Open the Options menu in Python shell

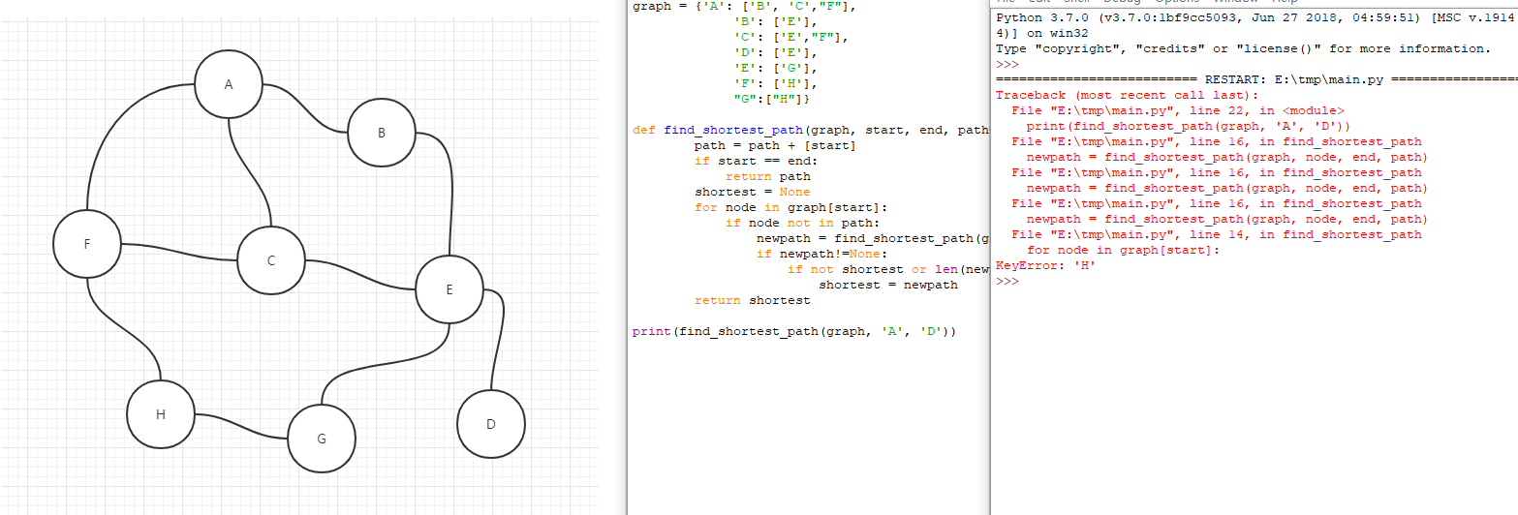(x=1179, y=2)
